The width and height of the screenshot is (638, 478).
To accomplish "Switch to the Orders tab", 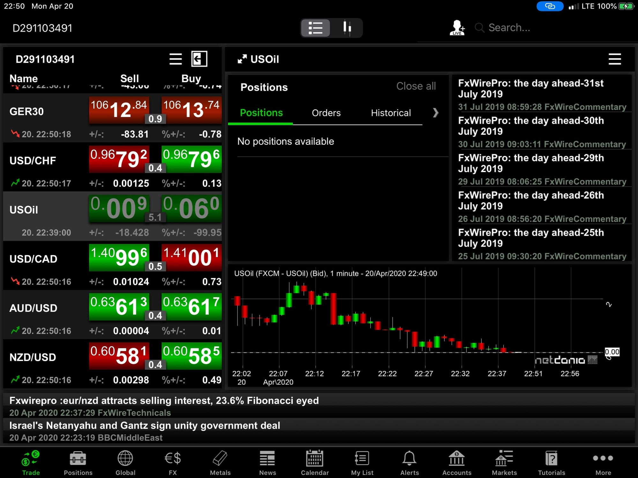I will pos(326,113).
